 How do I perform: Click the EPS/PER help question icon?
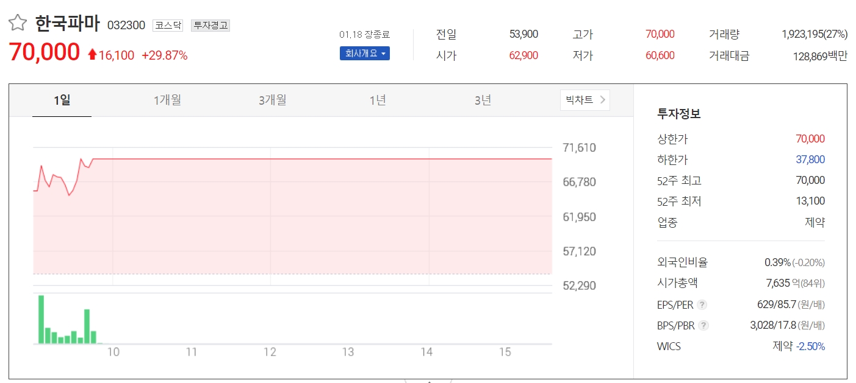pyautogui.click(x=702, y=304)
